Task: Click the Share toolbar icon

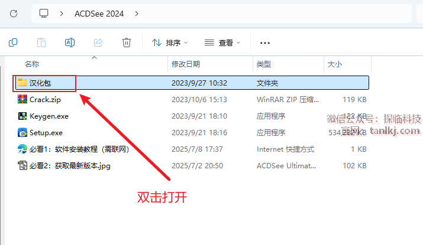Action: pos(98,43)
